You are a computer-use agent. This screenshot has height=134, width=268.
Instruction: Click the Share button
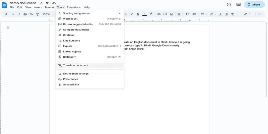click(x=254, y=5)
